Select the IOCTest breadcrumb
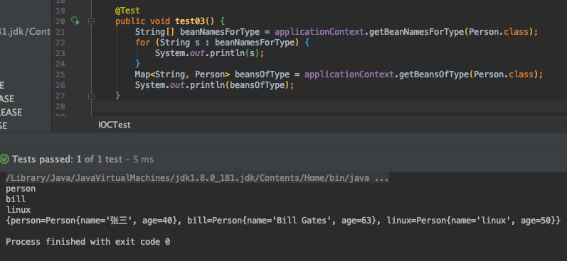This screenshot has width=567, height=261. pyautogui.click(x=115, y=125)
